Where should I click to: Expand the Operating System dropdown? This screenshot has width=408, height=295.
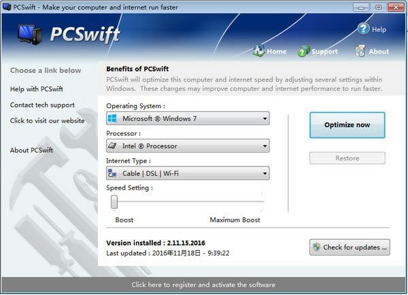pyautogui.click(x=265, y=119)
